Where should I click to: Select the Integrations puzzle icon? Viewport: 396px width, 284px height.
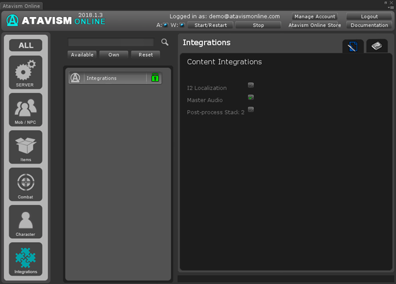pos(25,259)
